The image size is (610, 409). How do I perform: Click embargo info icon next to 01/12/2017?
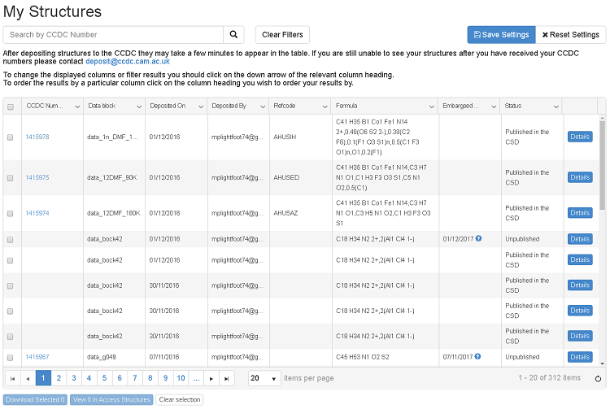(x=478, y=239)
